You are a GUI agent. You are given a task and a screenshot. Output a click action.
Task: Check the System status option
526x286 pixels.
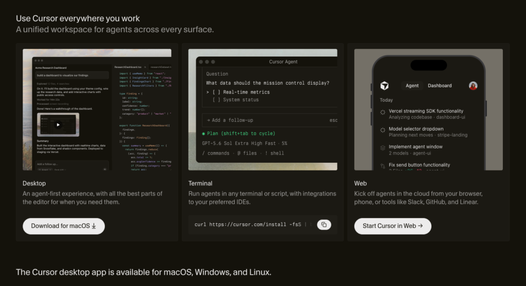(235, 100)
